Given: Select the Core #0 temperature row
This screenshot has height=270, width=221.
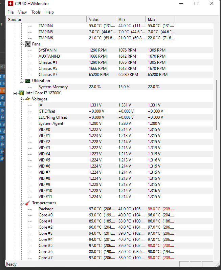Looking at the screenshot, I should click(126, 215).
